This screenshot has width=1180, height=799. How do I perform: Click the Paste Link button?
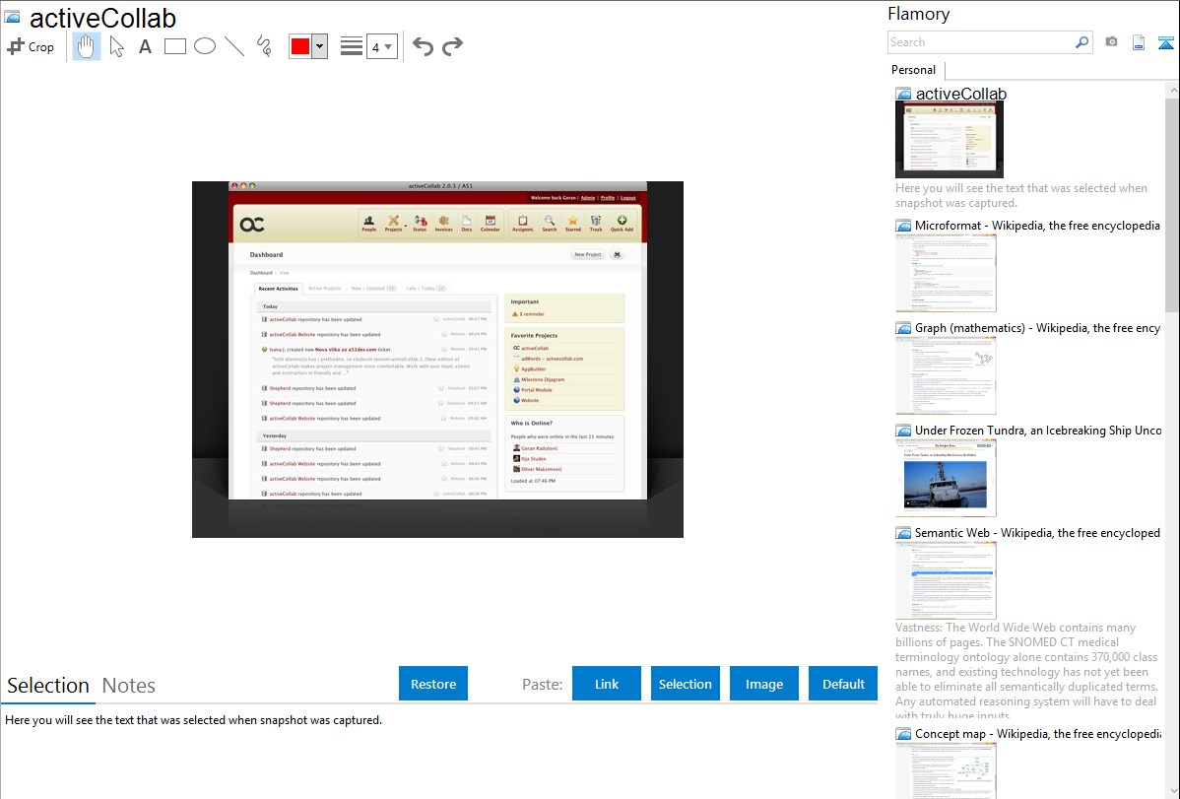tap(607, 684)
